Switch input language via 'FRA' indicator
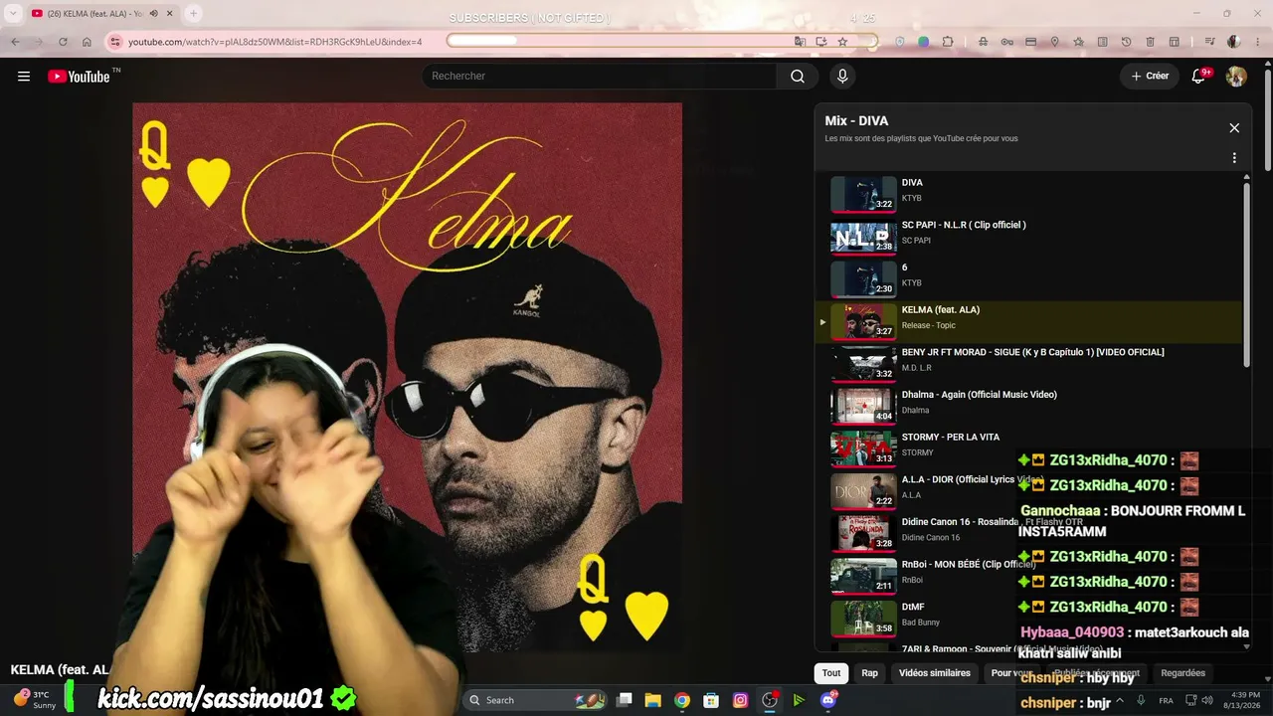Screen dimensions: 1273x716 (x=1167, y=700)
